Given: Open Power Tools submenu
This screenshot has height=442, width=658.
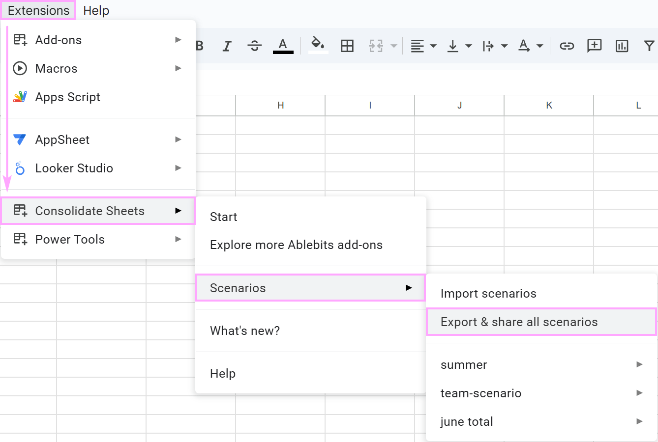Looking at the screenshot, I should coord(98,239).
